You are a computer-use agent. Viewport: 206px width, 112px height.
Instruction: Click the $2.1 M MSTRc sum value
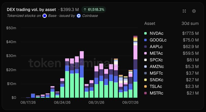click(x=193, y=93)
